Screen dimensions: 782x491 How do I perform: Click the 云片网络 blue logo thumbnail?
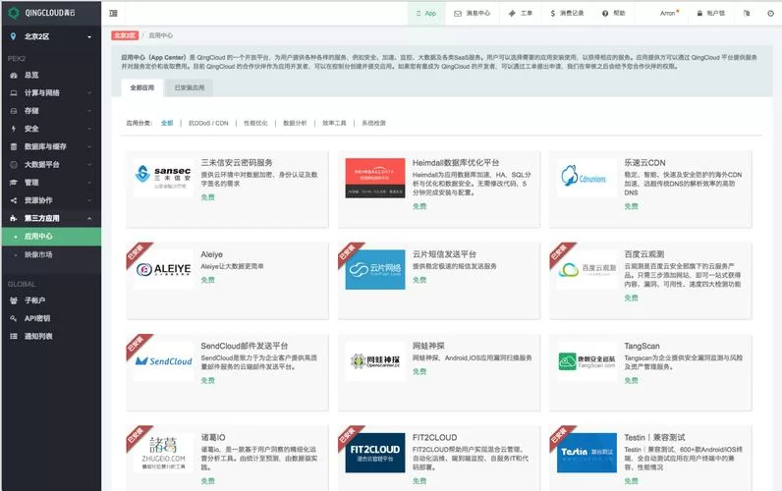click(x=375, y=269)
